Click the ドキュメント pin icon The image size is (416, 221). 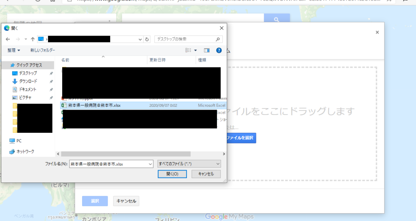51,89
